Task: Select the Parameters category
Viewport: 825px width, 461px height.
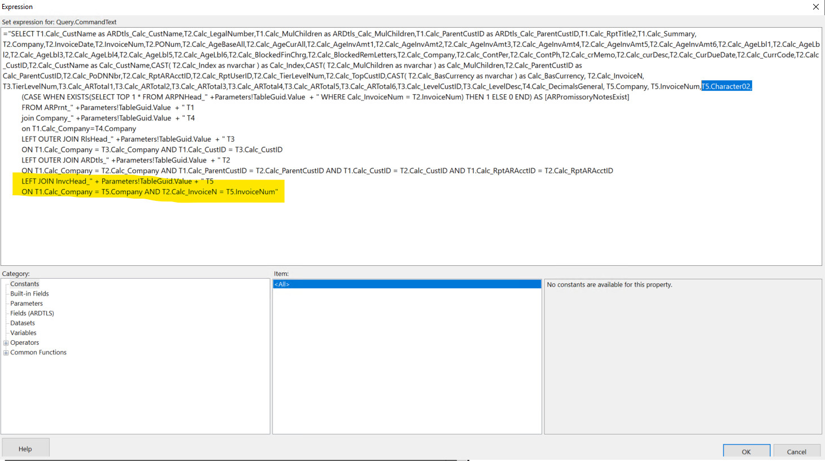Action: (27, 304)
